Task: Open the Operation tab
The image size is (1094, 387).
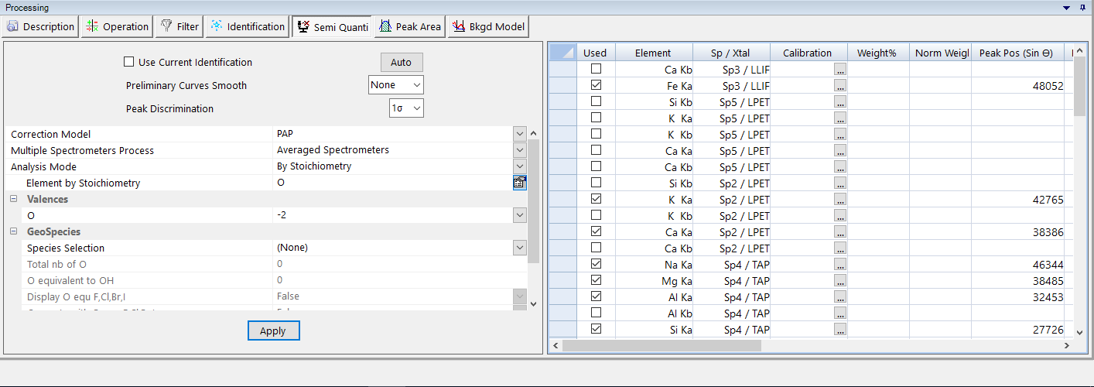Action: [x=117, y=26]
